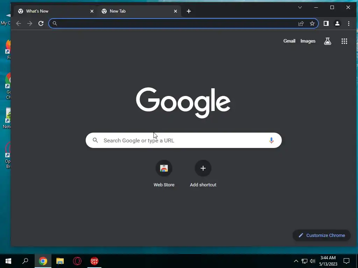Open the network status tray icon
This screenshot has width=358, height=268.
tap(305, 261)
